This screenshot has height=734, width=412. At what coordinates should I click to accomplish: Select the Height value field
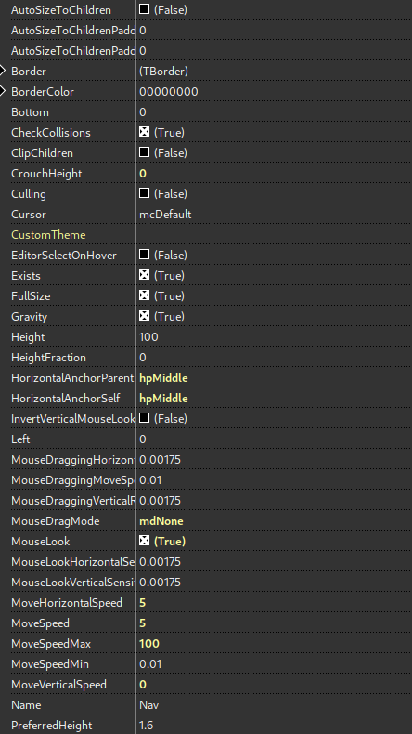point(274,337)
